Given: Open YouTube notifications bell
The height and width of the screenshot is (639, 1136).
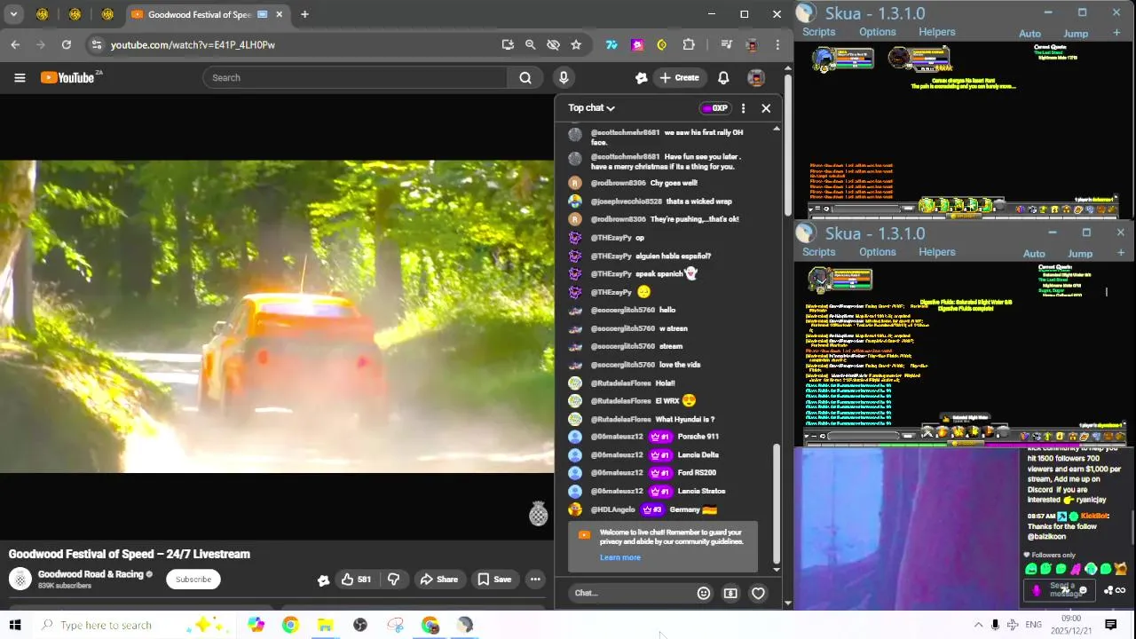Looking at the screenshot, I should pos(723,77).
